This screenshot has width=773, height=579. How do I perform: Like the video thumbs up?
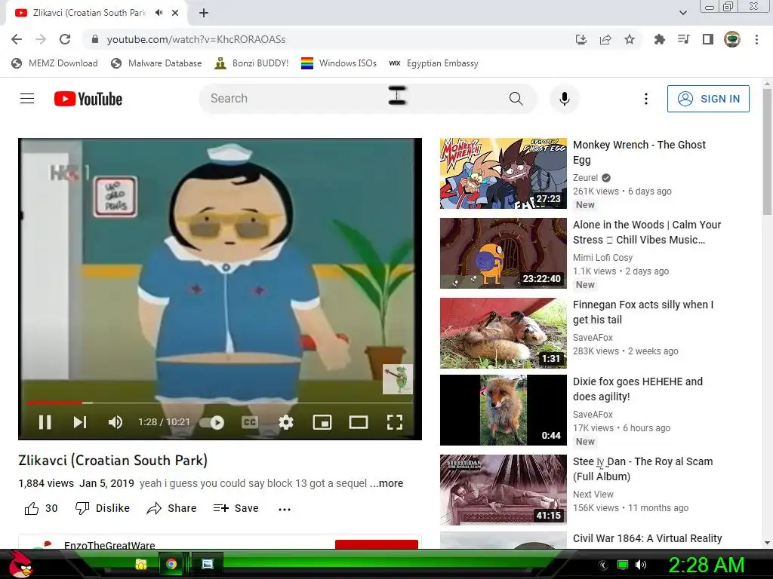coord(42,508)
